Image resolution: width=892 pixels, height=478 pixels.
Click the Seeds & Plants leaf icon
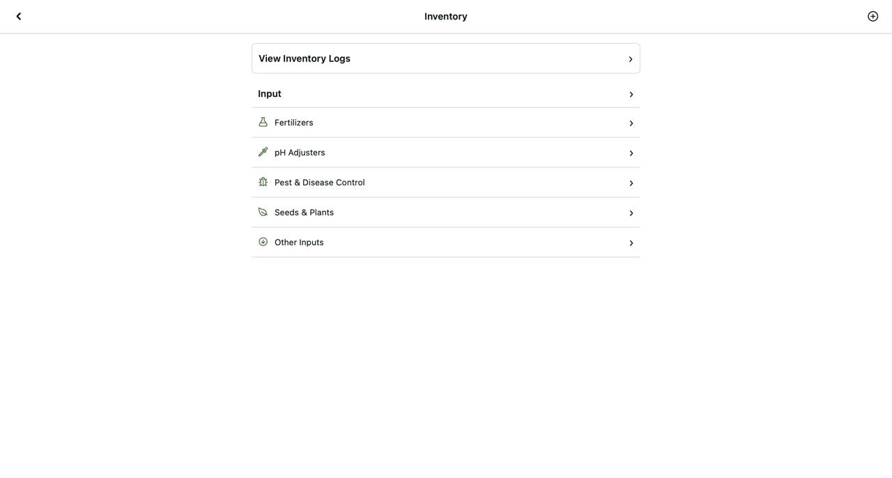pos(263,212)
